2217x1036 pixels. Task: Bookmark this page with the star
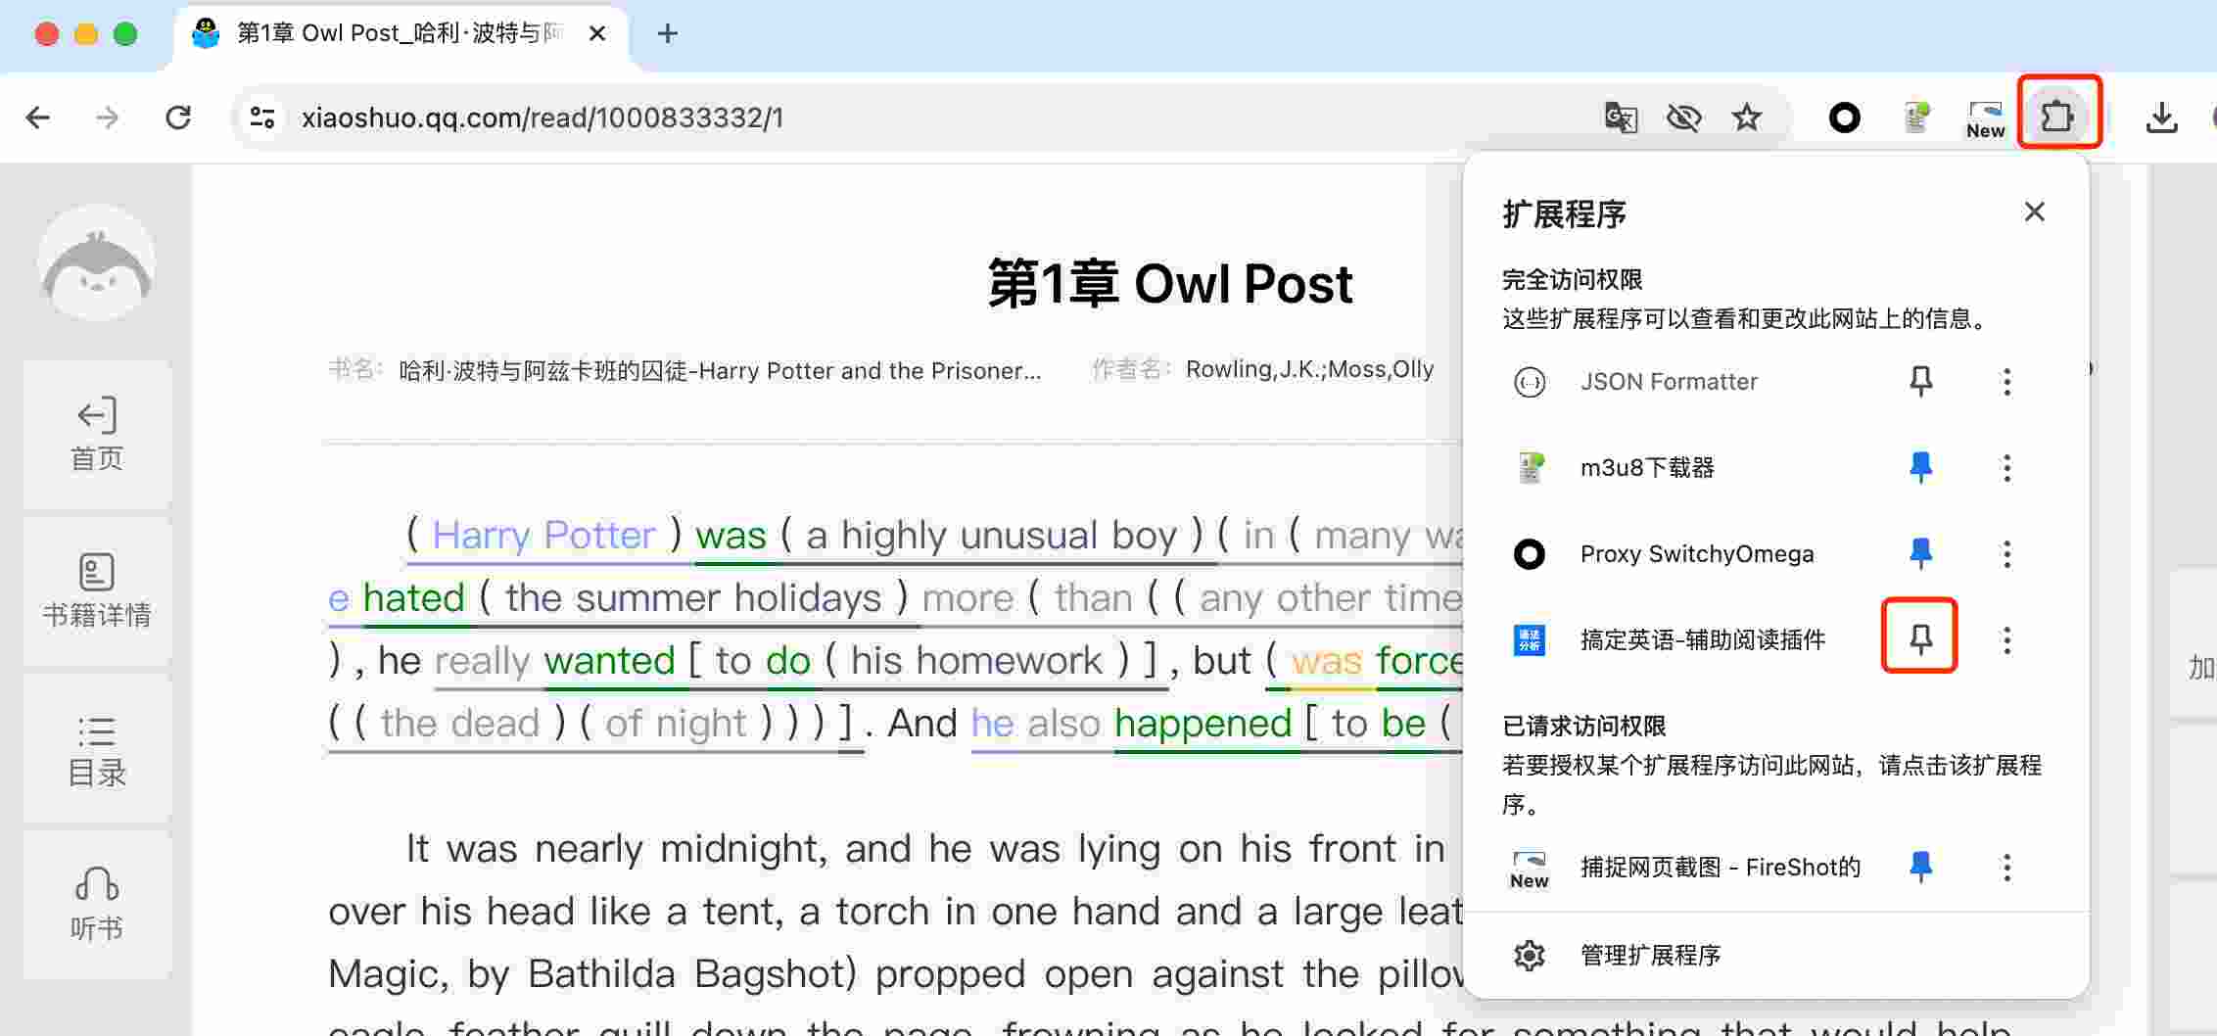pos(1747,118)
